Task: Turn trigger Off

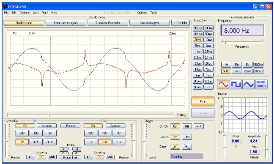Action: [x=187, y=126]
